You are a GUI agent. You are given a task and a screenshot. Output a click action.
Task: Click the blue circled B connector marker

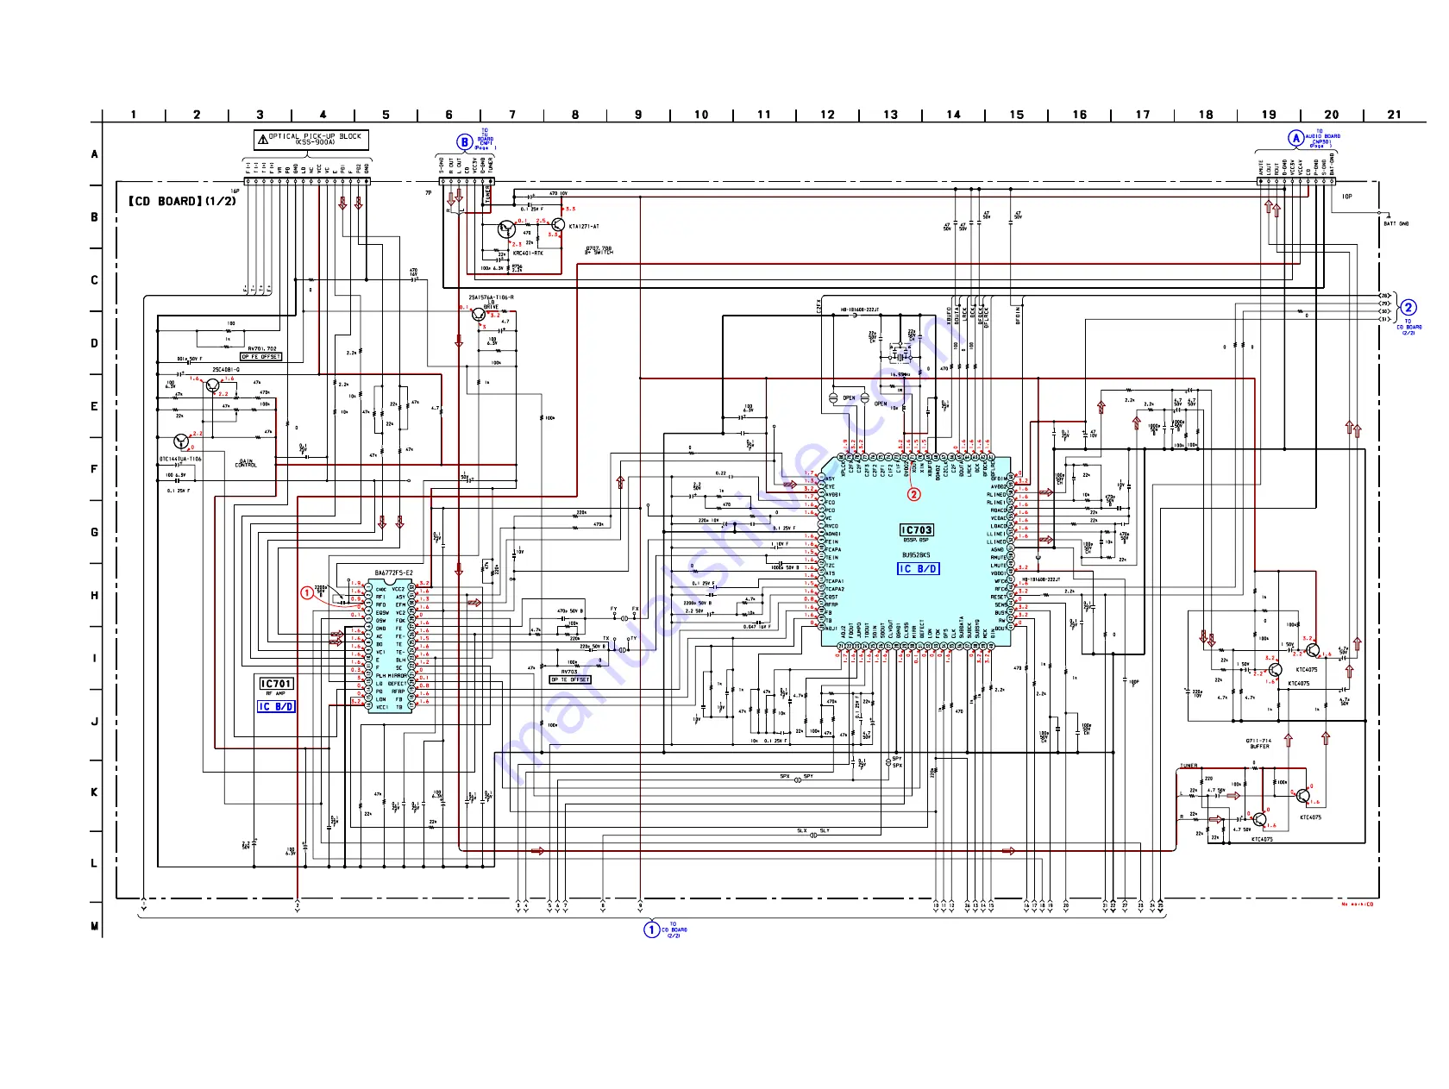[x=464, y=142]
